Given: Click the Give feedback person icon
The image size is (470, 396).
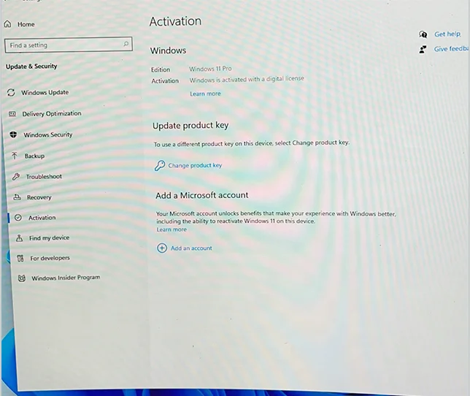Looking at the screenshot, I should (x=423, y=49).
